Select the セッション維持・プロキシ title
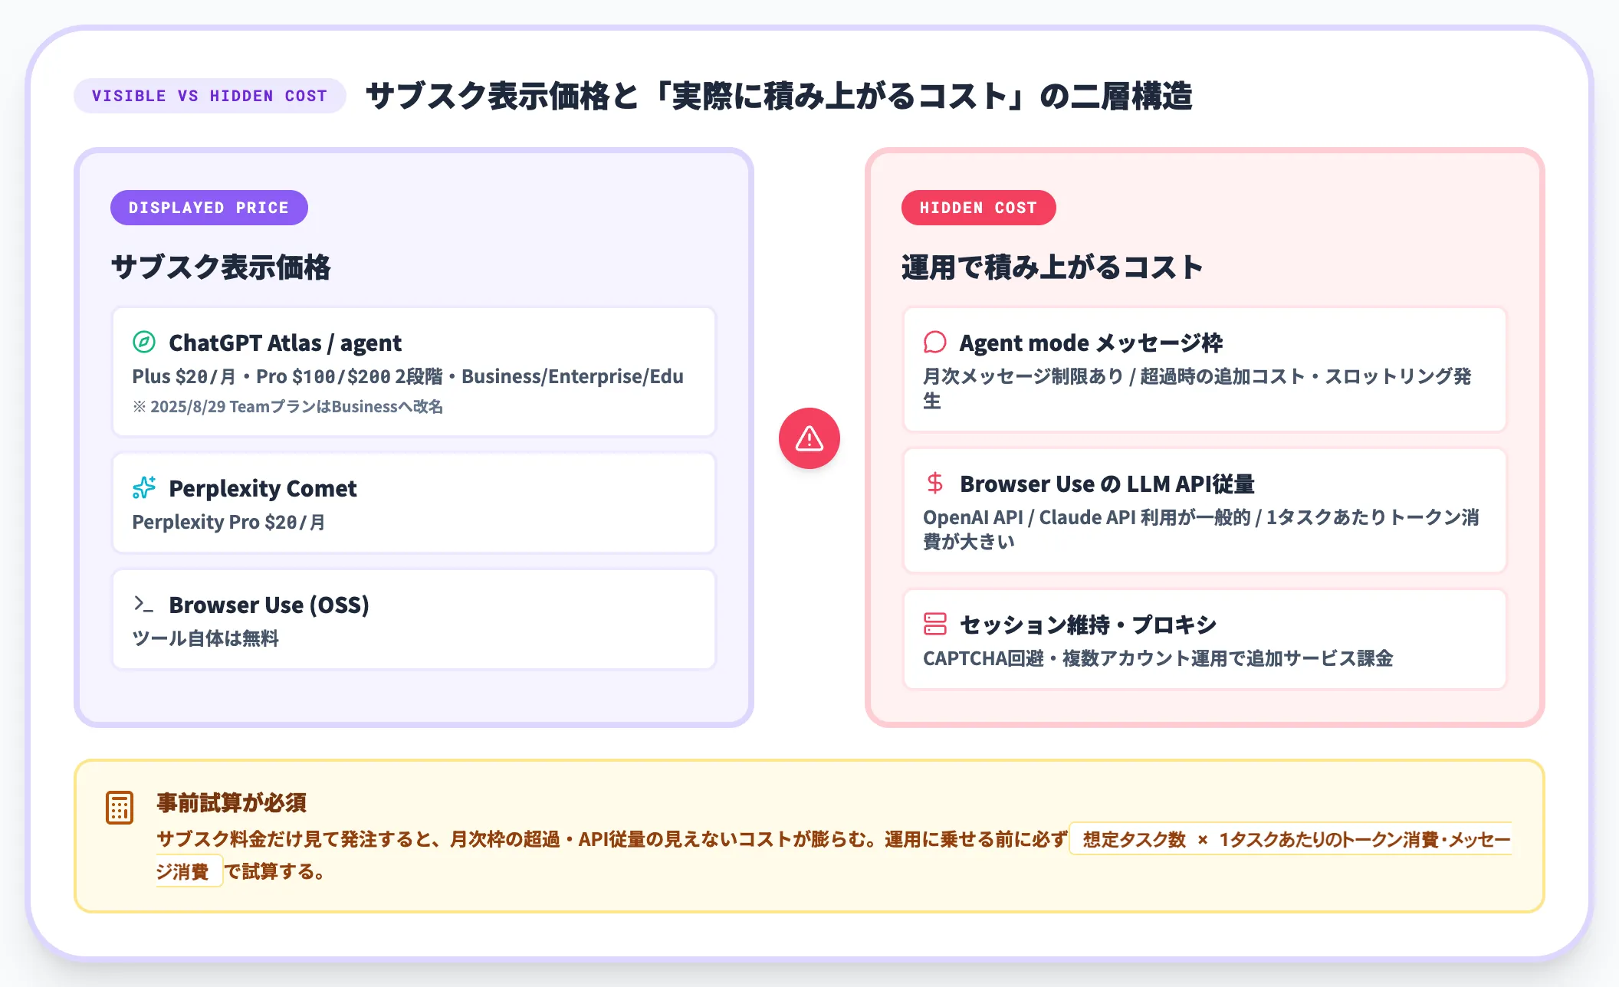 [x=1089, y=625]
